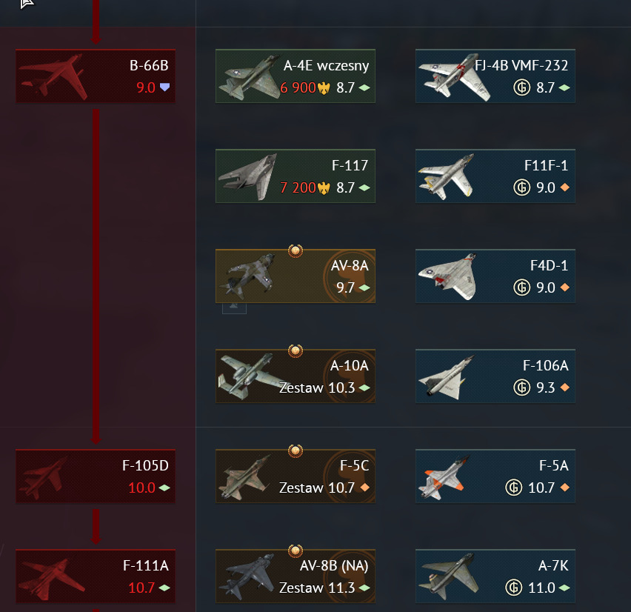Click the coin icon on A-7K card
The height and width of the screenshot is (612, 631).
[x=513, y=588]
